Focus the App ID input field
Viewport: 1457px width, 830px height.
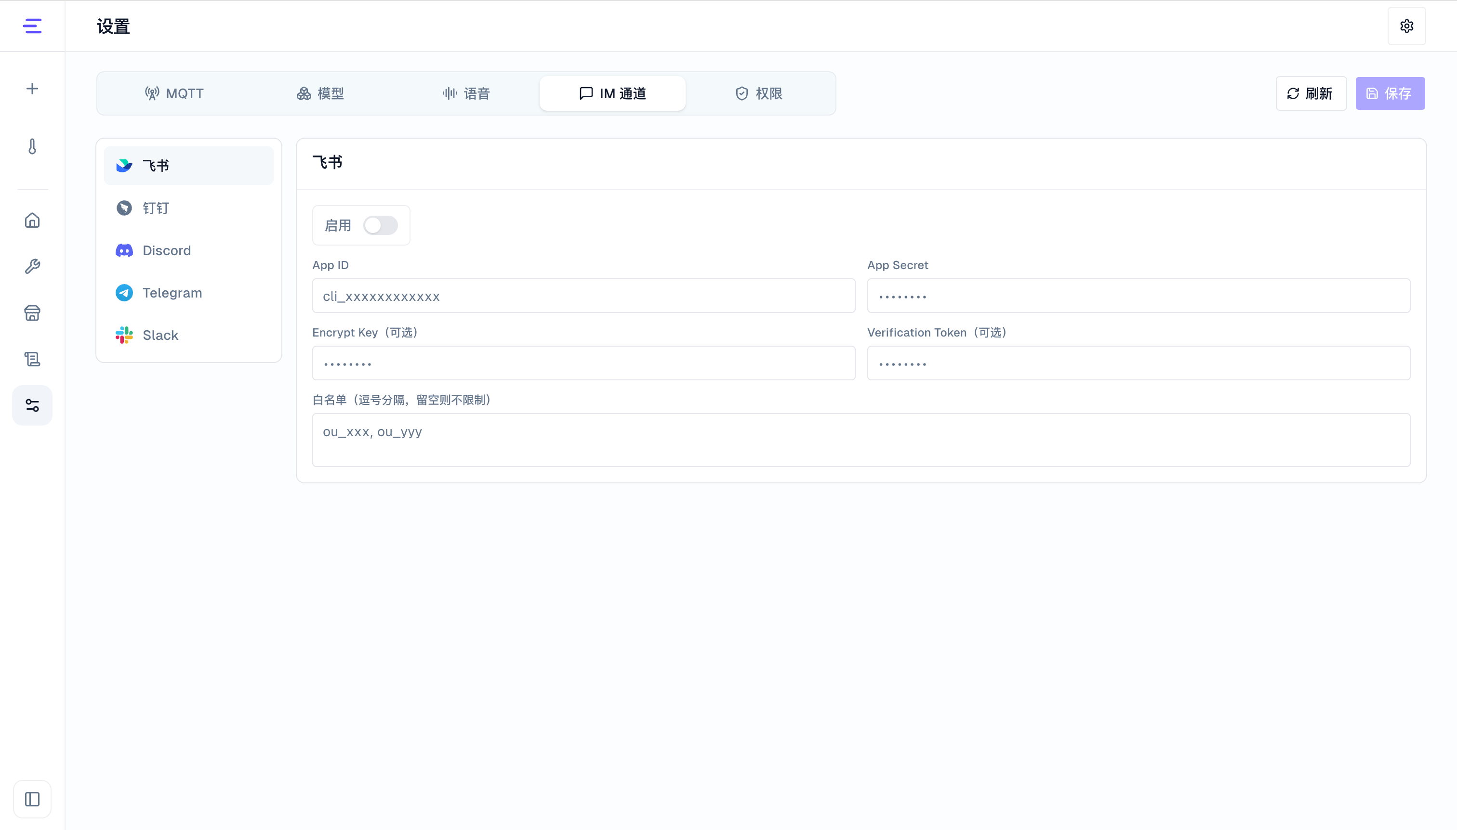[583, 296]
